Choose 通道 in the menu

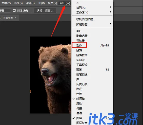pyautogui.click(x=92, y=113)
